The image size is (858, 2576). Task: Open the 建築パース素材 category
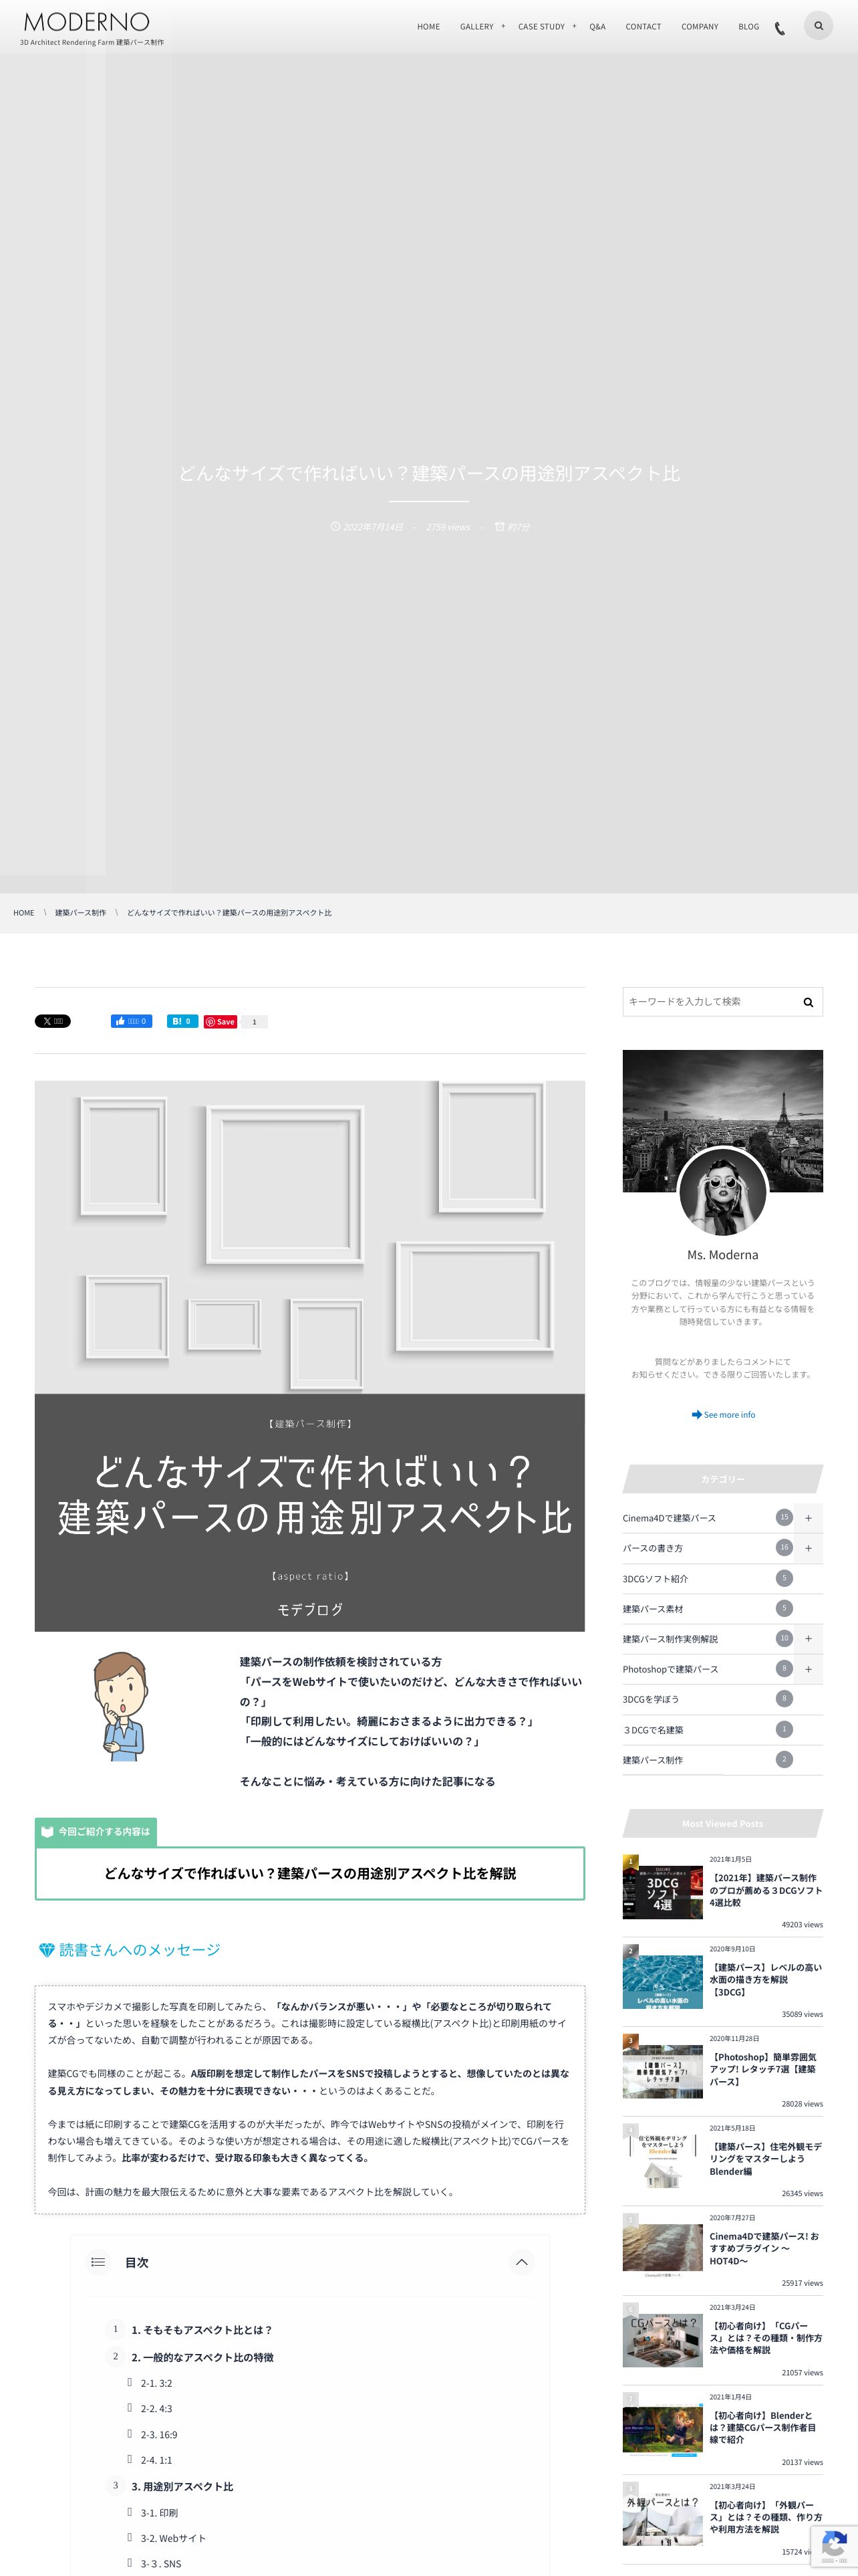[x=654, y=1609]
